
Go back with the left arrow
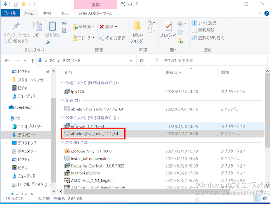tap(7, 61)
